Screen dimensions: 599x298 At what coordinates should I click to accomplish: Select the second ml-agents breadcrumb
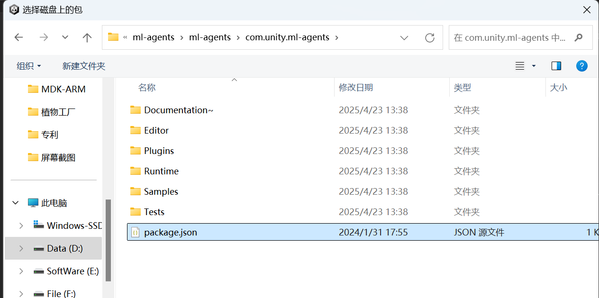pos(210,37)
